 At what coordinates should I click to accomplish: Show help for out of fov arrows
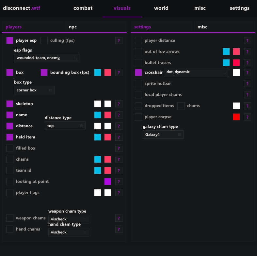tap(248, 52)
